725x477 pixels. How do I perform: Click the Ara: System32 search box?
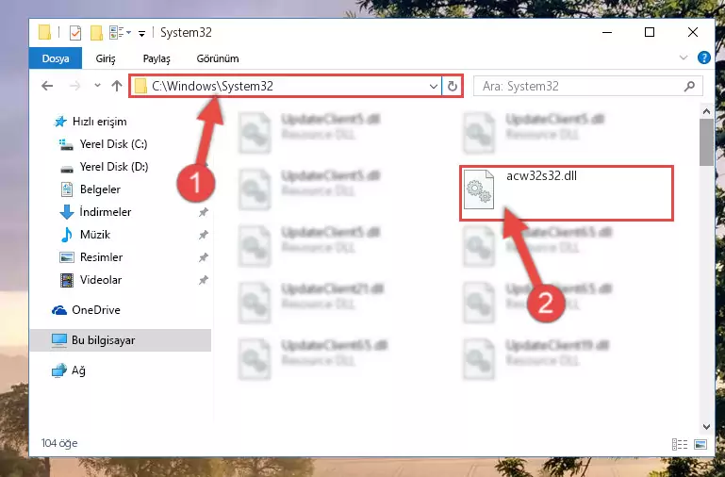tap(588, 86)
